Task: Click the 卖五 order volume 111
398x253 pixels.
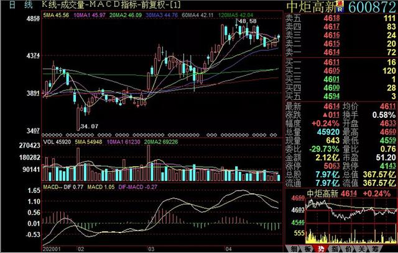Action: pyautogui.click(x=389, y=18)
